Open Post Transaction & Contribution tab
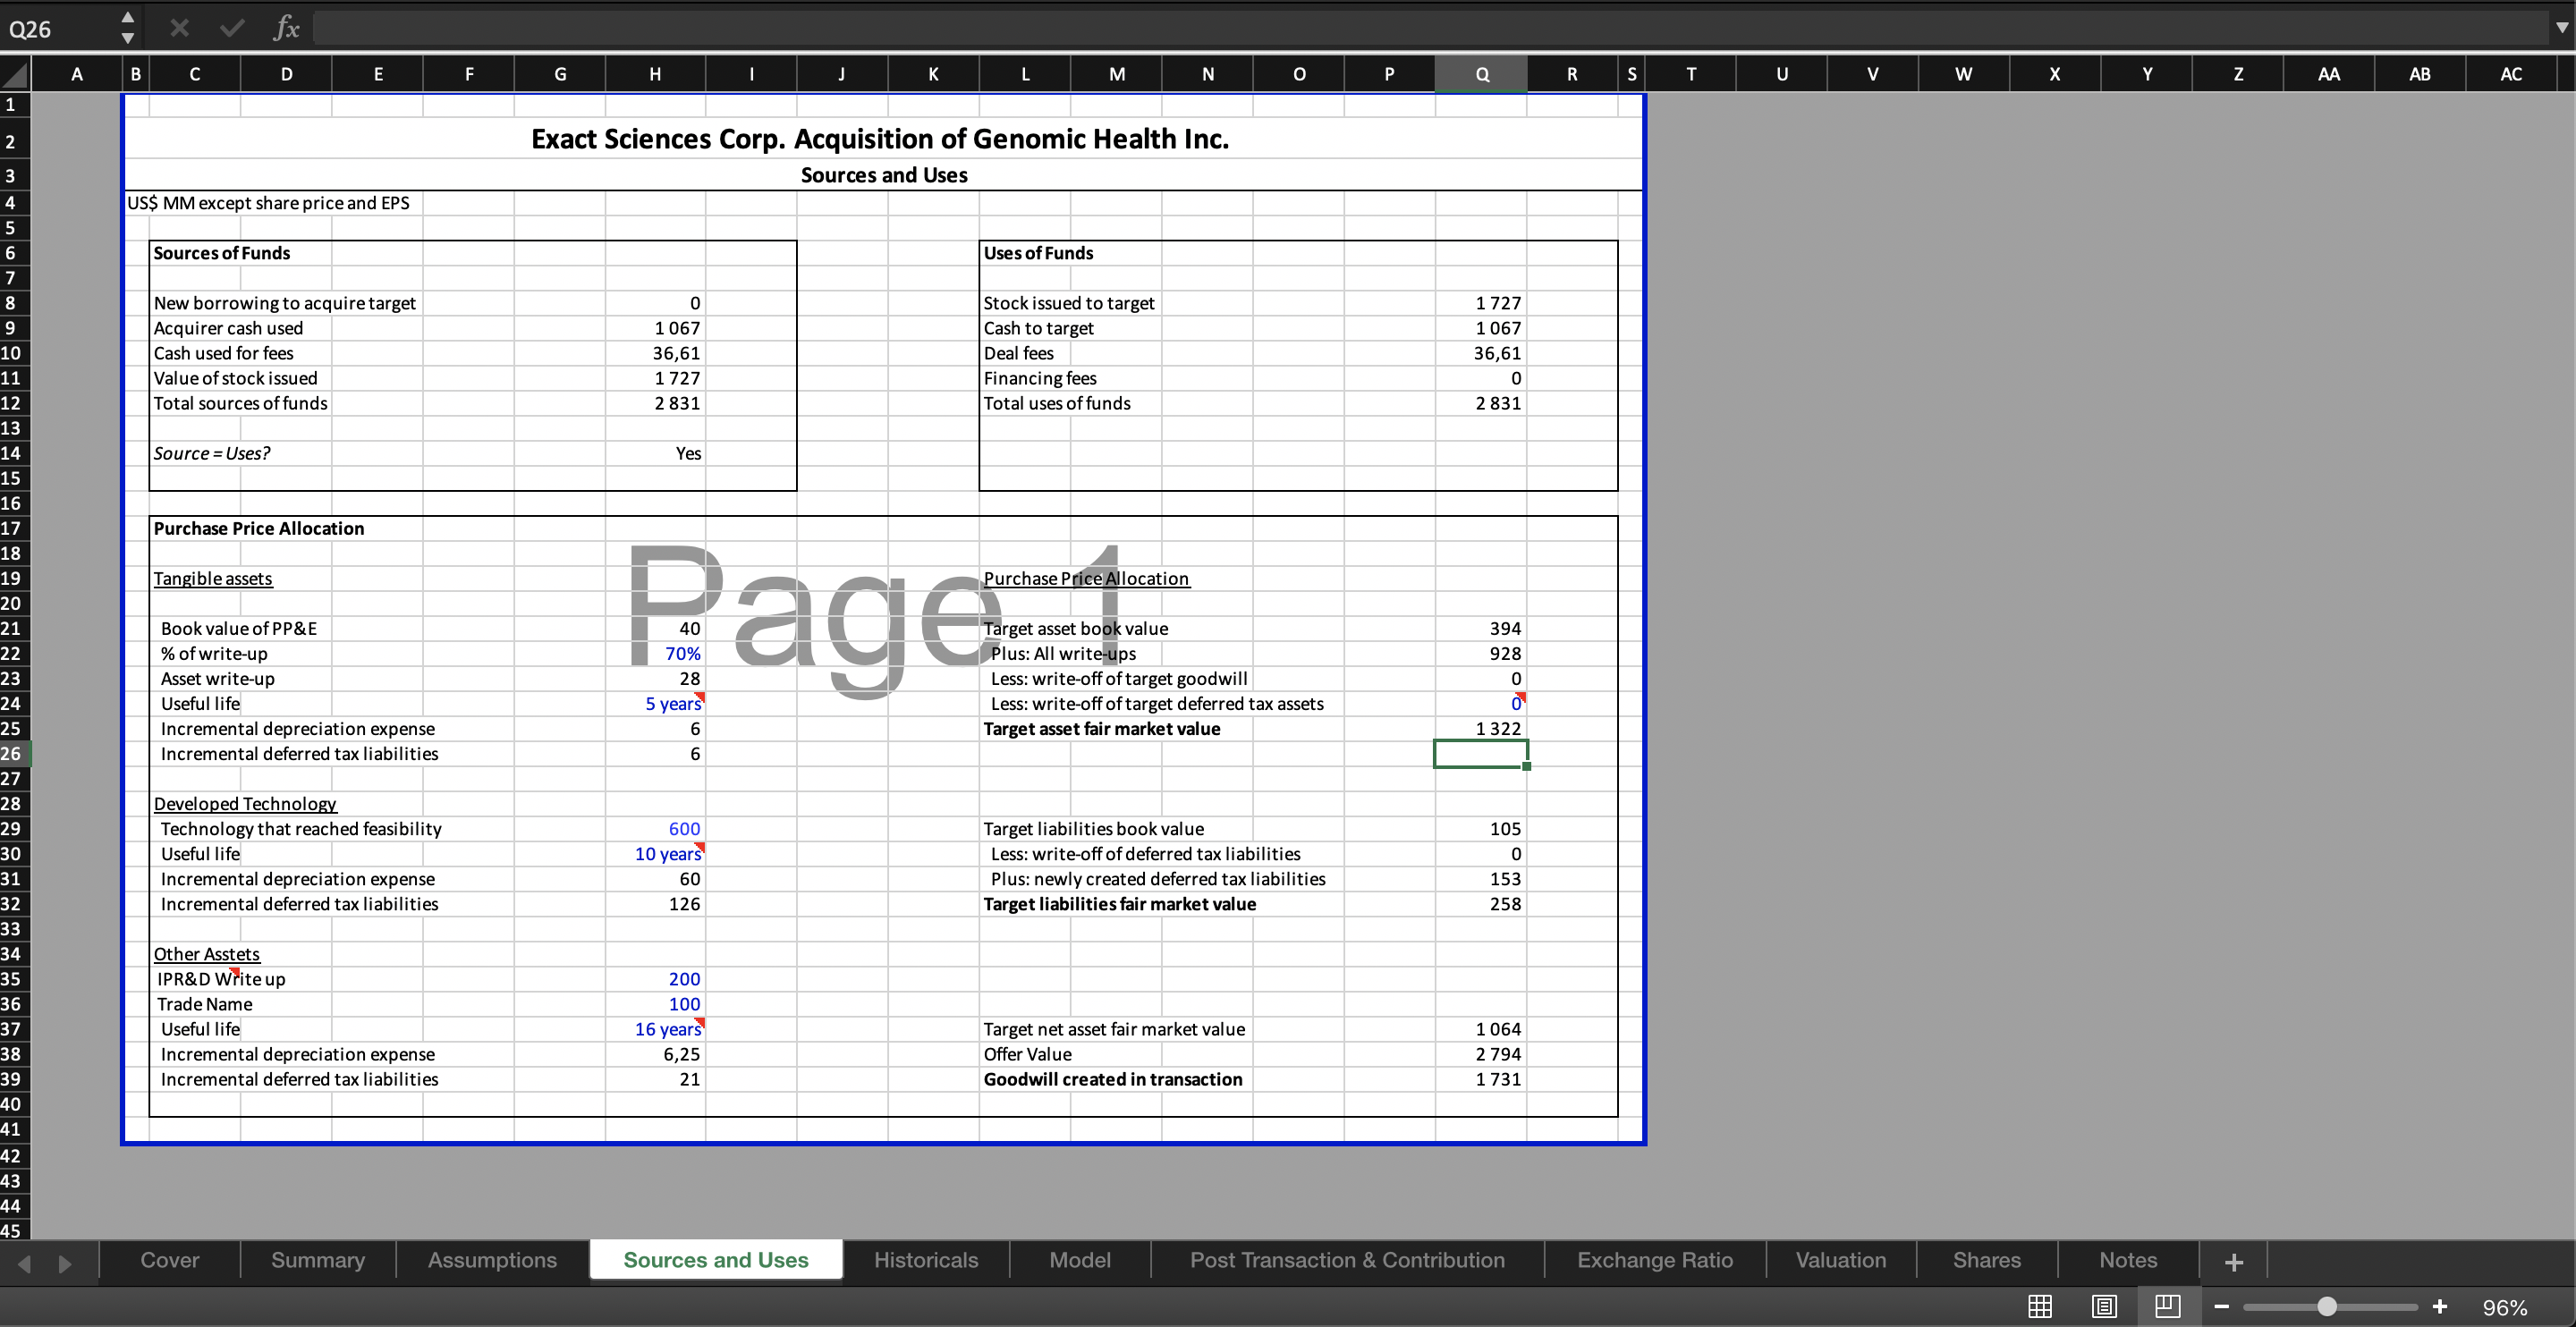The image size is (2576, 1327). click(1347, 1260)
